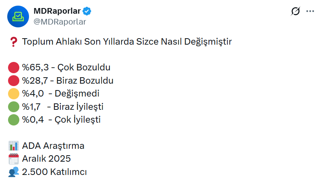The width and height of the screenshot is (320, 185).
Task: Click the people emoji beside 2.500 Katılımcı
Action: [x=13, y=172]
